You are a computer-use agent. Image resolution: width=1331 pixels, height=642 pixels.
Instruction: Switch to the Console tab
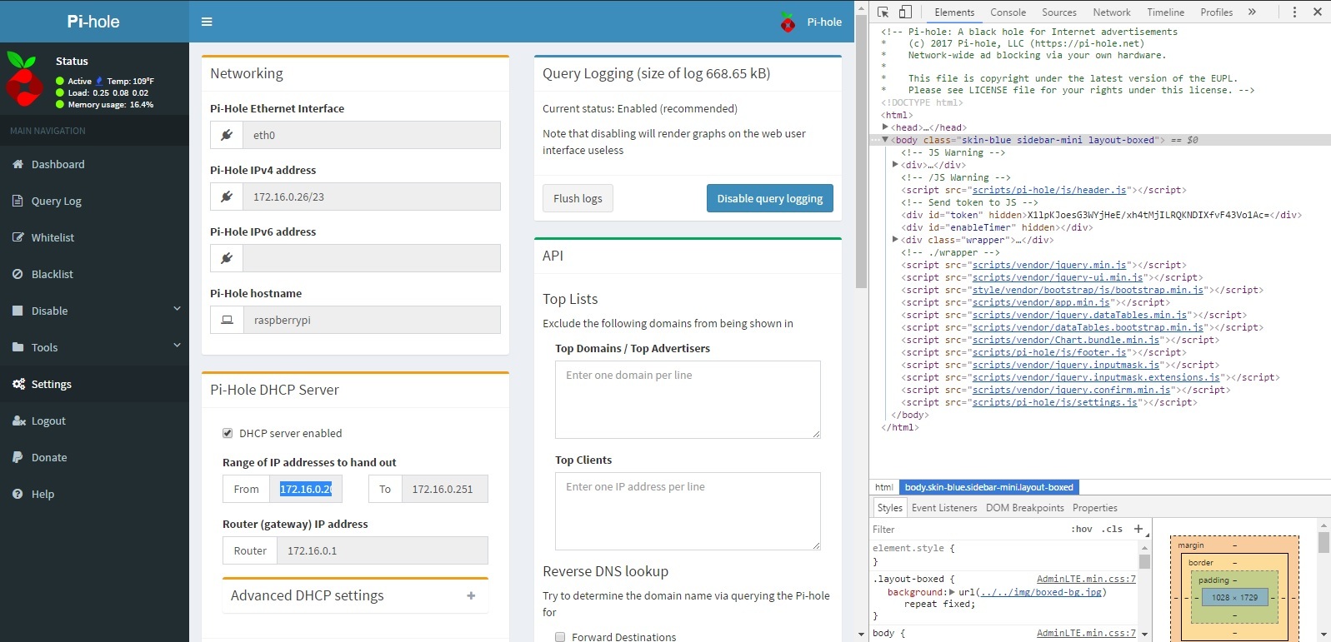pyautogui.click(x=1008, y=12)
